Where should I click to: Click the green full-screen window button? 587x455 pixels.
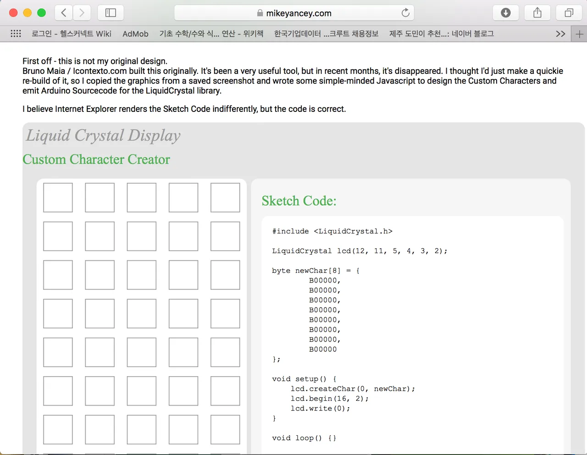click(x=41, y=13)
